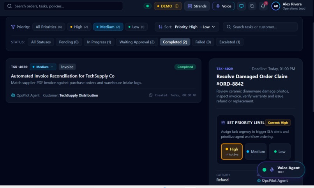Switch to Completed (2) status tab
This screenshot has width=314, height=188.
point(175,42)
